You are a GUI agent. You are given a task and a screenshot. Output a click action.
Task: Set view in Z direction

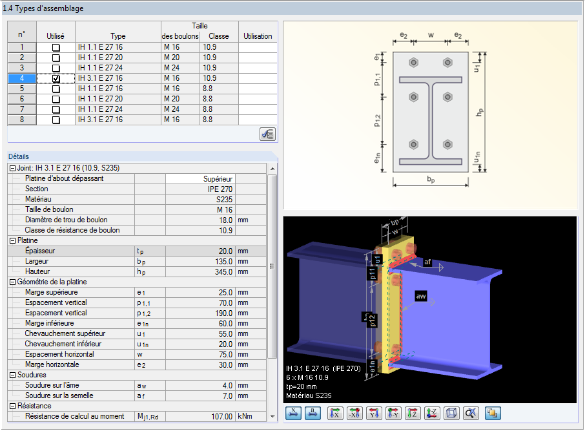[413, 413]
